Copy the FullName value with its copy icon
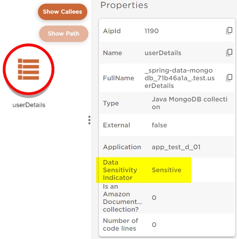 (229, 78)
